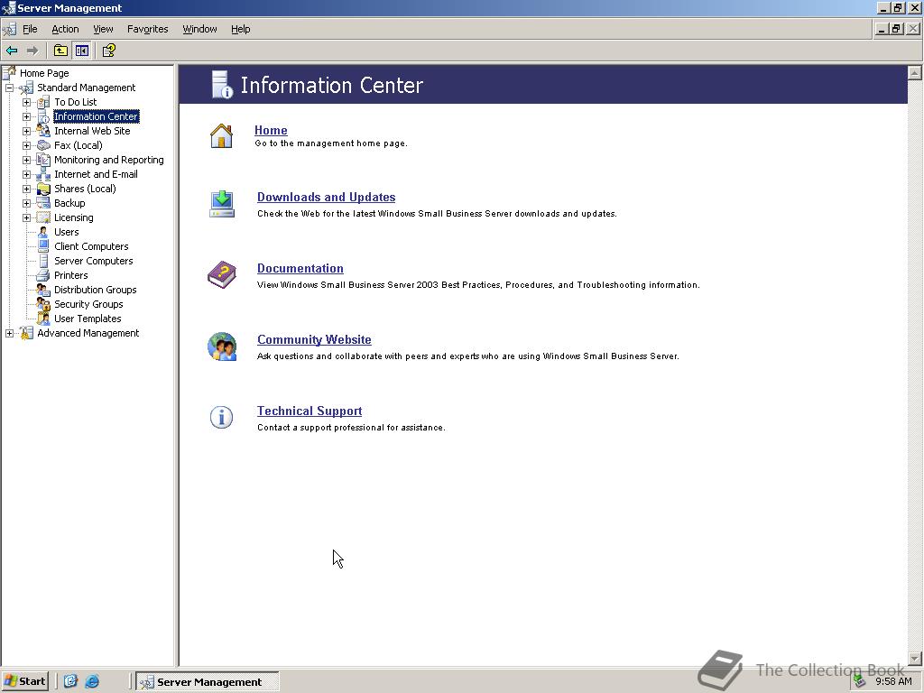Click the Up one level toolbar icon
Image resolution: width=924 pixels, height=693 pixels.
pos(60,51)
